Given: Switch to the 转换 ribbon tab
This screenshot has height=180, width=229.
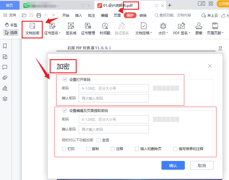Looking at the screenshot, I should 143,15.
